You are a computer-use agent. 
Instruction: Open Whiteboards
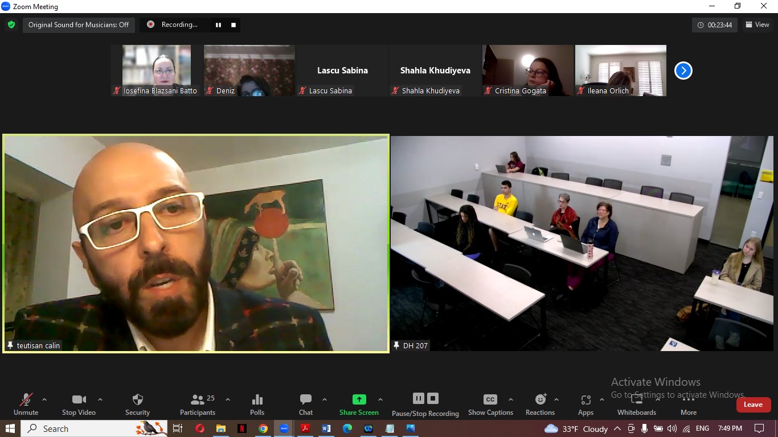click(637, 404)
